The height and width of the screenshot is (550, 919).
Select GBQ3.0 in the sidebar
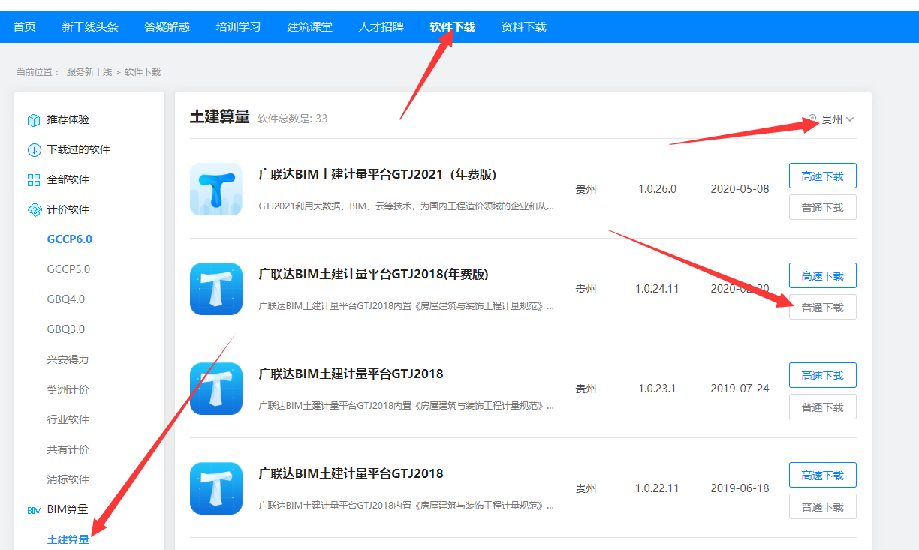[66, 329]
